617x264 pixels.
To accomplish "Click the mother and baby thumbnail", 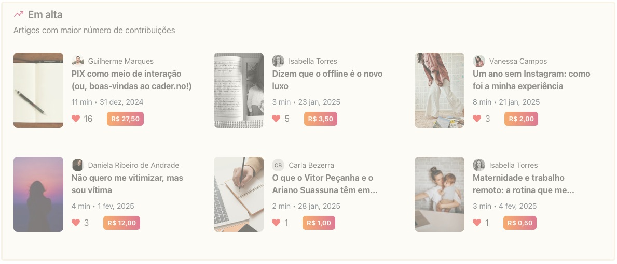I will [x=439, y=194].
